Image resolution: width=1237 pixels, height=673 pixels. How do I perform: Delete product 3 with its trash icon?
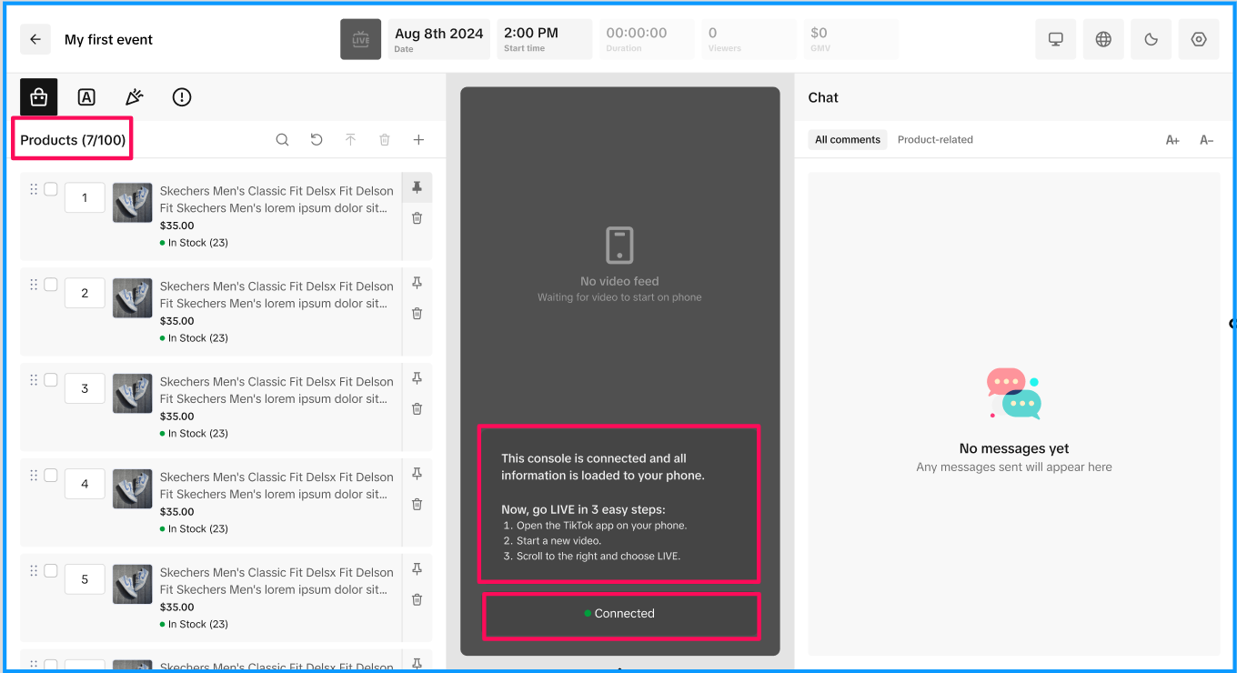tap(417, 408)
